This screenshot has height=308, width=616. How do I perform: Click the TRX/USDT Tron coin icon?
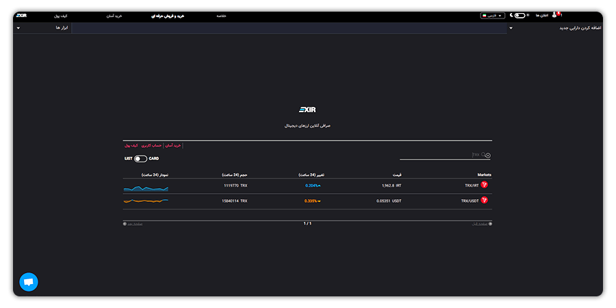[484, 201]
